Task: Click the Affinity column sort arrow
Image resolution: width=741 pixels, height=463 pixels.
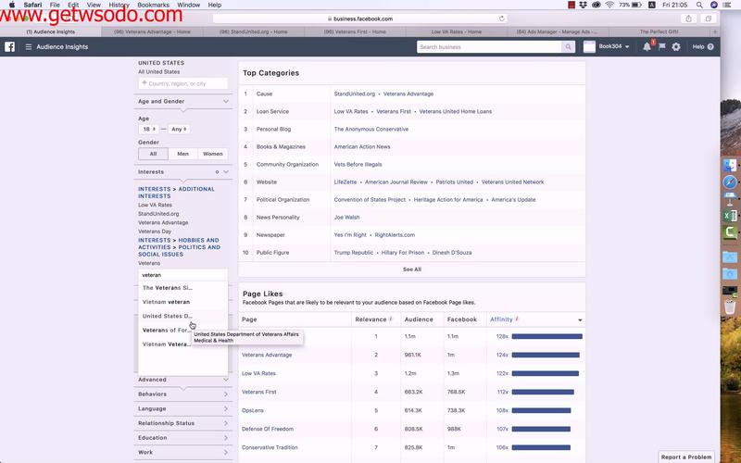Action: [580, 319]
